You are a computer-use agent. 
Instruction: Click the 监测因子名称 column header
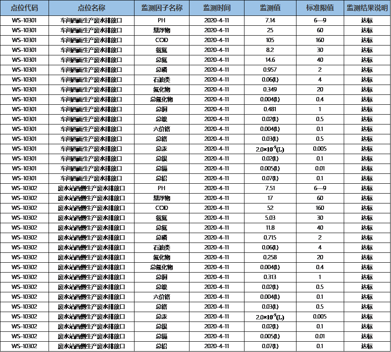click(x=162, y=8)
